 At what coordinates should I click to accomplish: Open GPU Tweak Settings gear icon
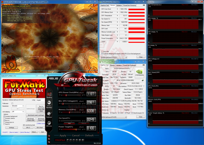(49, 115)
